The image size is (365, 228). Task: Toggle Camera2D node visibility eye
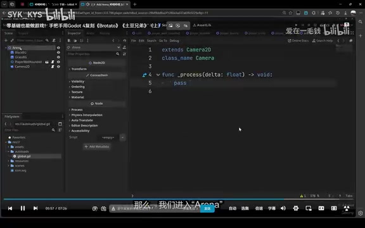click(58, 66)
